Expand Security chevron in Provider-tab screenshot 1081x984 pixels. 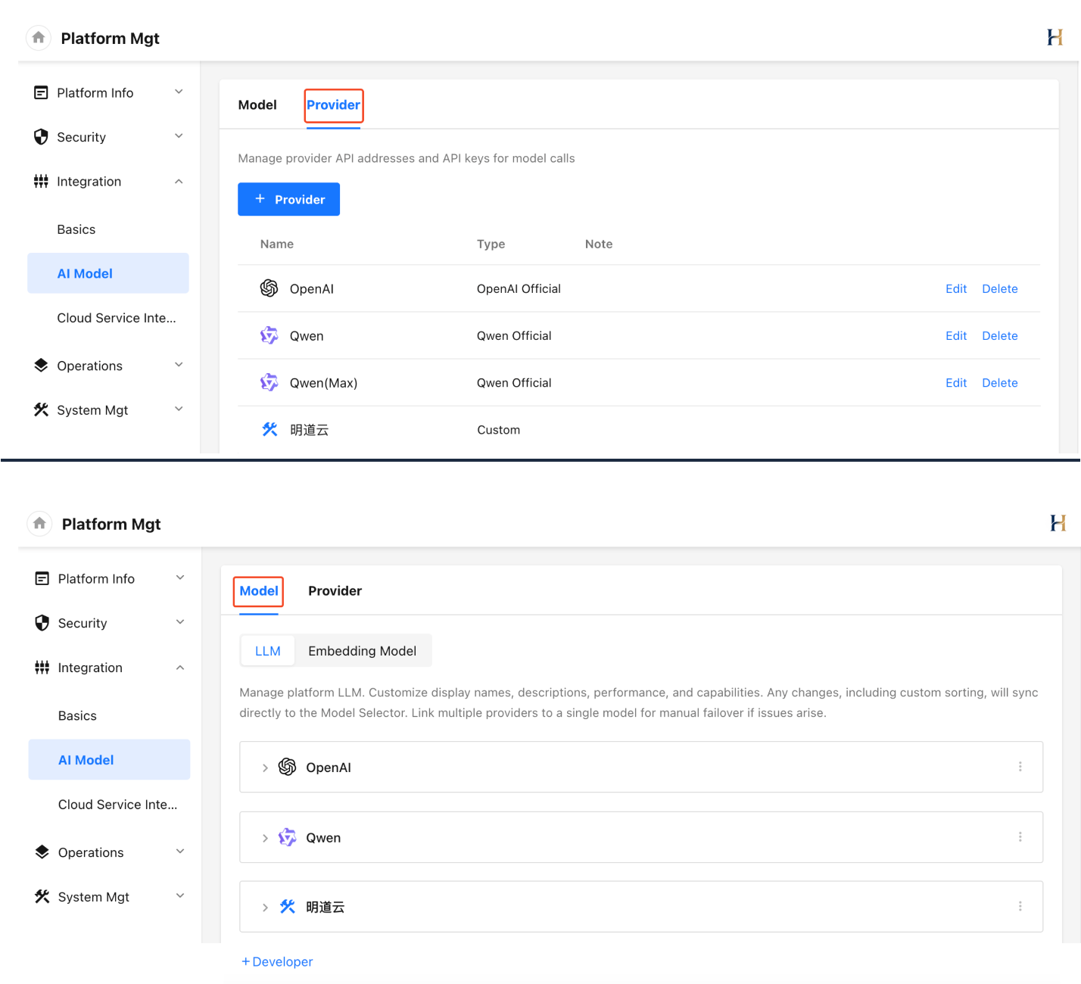tap(179, 136)
